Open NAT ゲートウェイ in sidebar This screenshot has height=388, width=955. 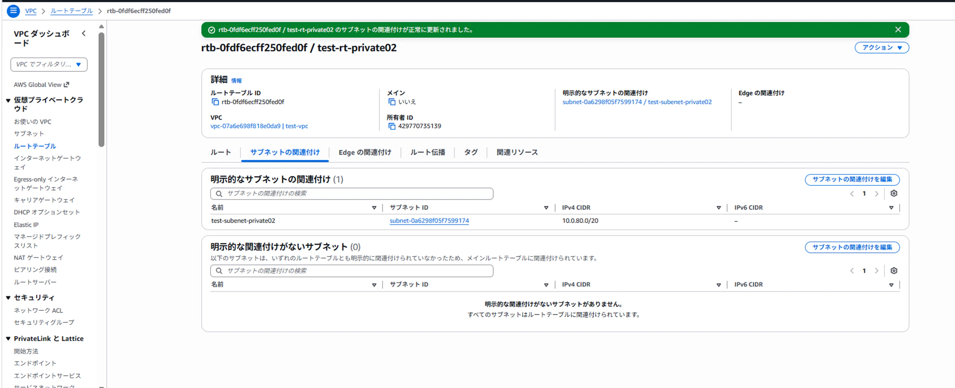point(39,258)
